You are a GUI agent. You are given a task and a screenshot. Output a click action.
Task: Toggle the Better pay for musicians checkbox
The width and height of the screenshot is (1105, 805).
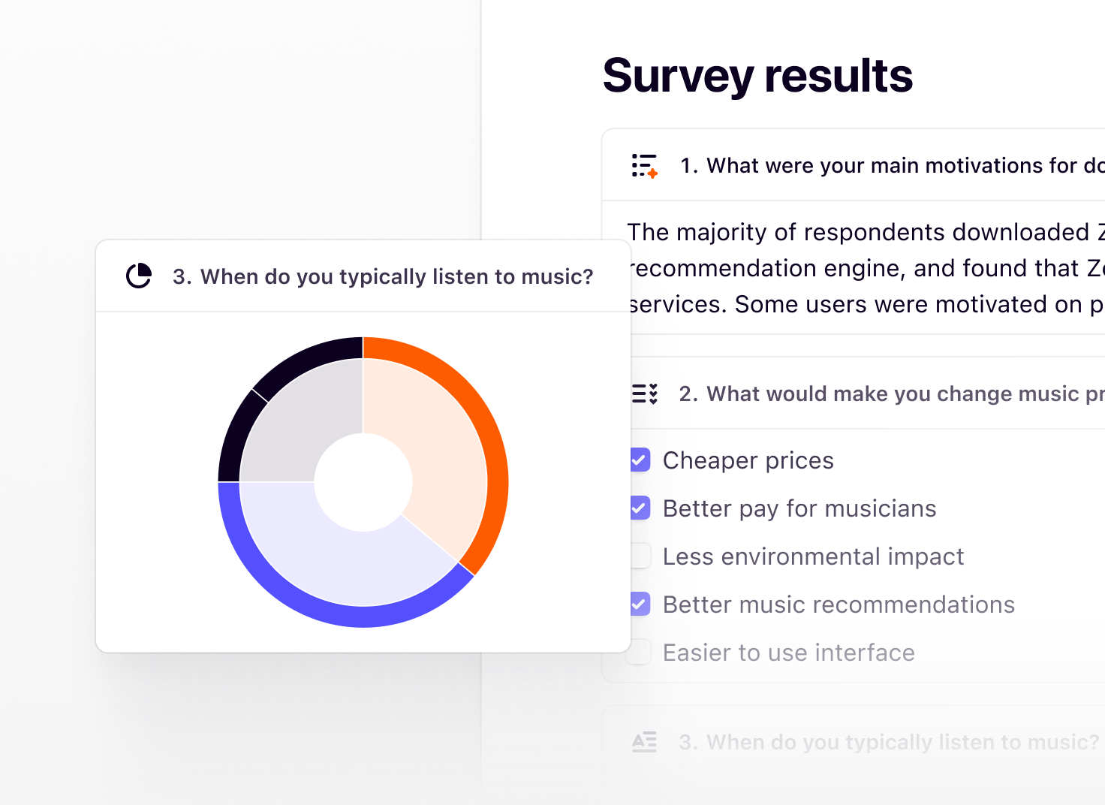pos(640,508)
